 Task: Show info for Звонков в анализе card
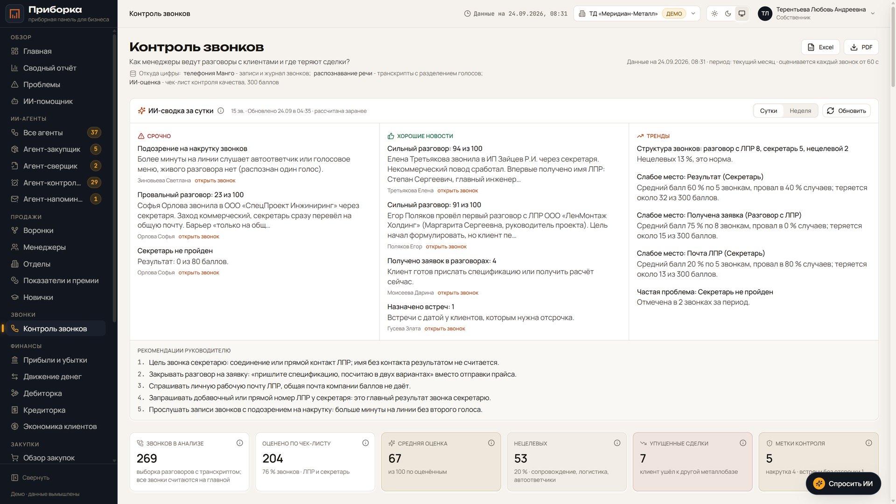(239, 443)
